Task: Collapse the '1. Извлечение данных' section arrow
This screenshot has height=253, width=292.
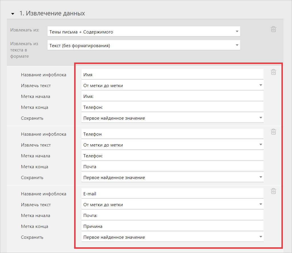Action: point(13,14)
